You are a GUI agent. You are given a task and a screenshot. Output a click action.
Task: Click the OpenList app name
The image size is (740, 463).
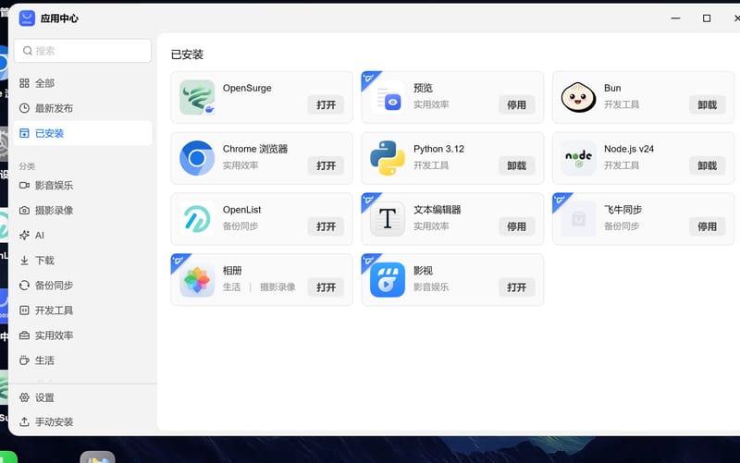[x=241, y=210]
